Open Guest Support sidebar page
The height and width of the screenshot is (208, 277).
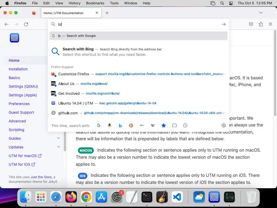(21, 112)
